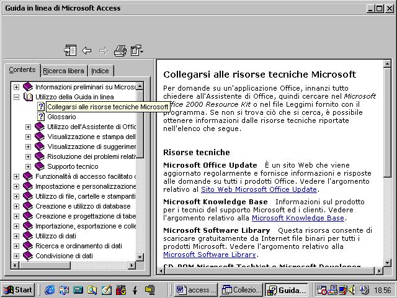Click tree pane scroll-up arrow

pyautogui.click(x=140, y=86)
